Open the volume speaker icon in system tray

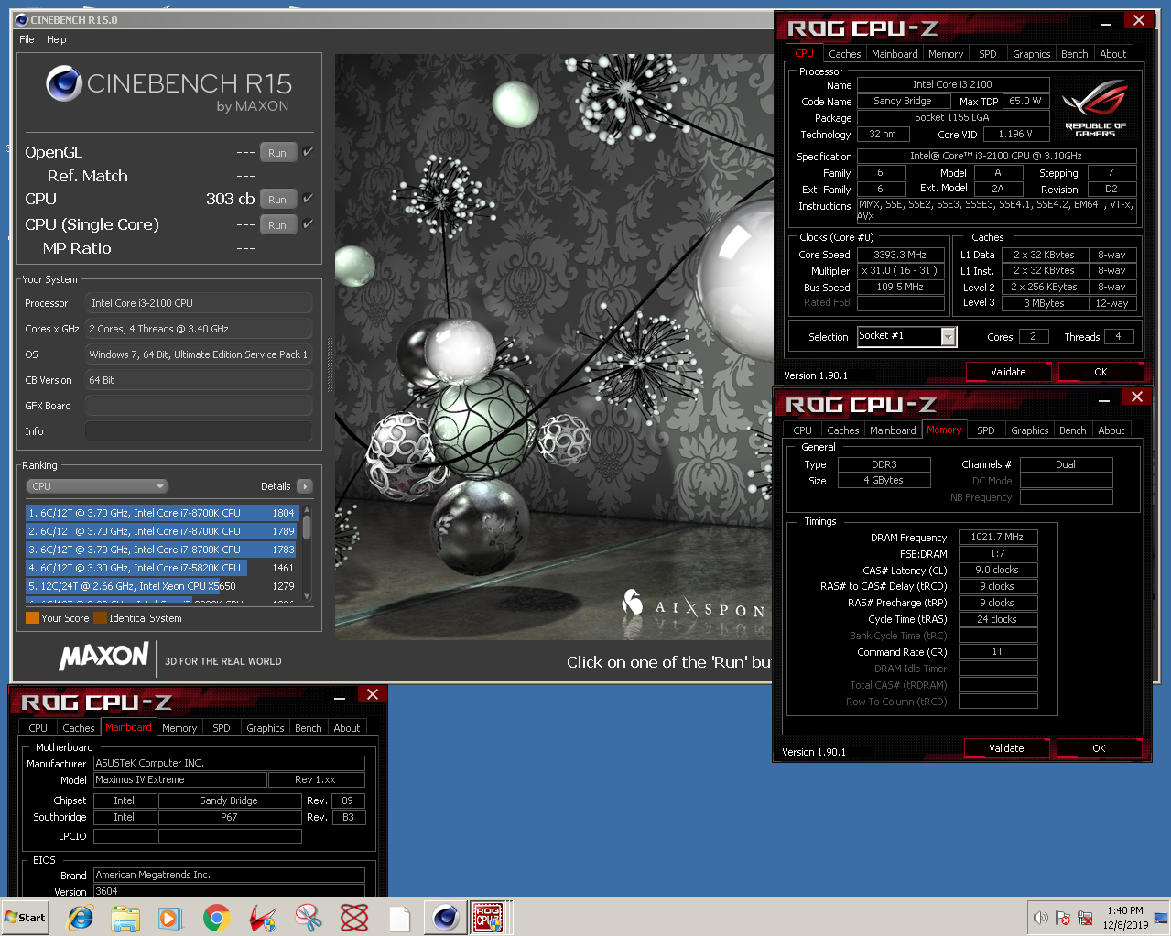(1040, 918)
